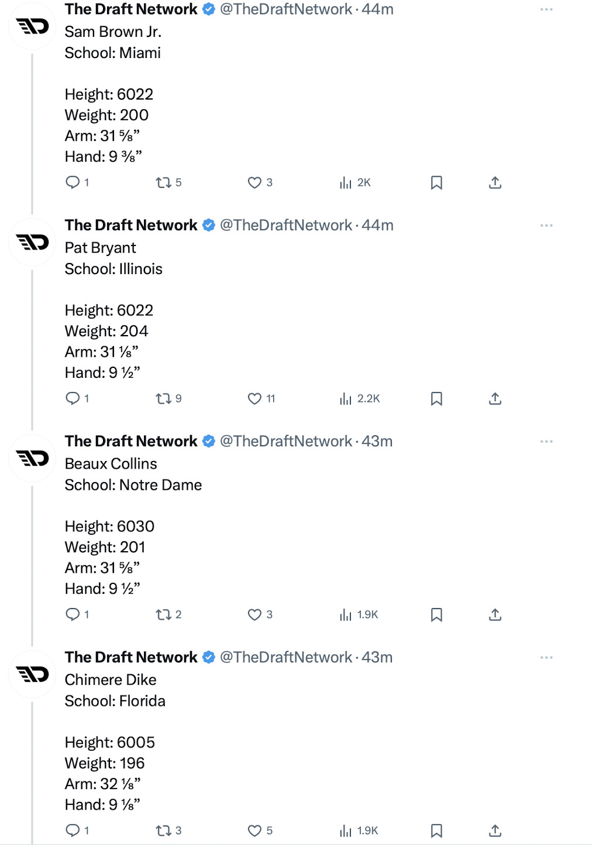The image size is (592, 847).
Task: Click the Draft Network avatar beside Beaux Collins tweet
Action: [x=32, y=458]
